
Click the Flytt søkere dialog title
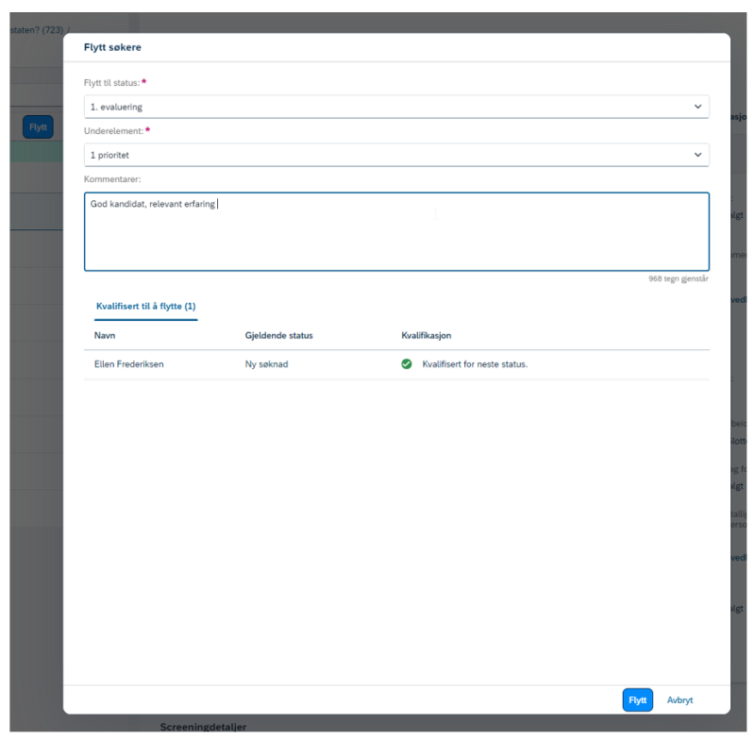tap(112, 47)
